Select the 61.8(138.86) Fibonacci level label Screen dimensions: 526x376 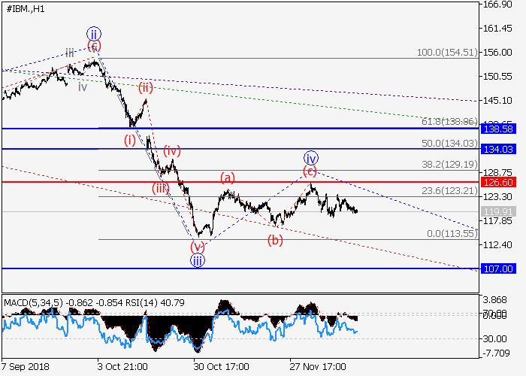click(x=451, y=120)
